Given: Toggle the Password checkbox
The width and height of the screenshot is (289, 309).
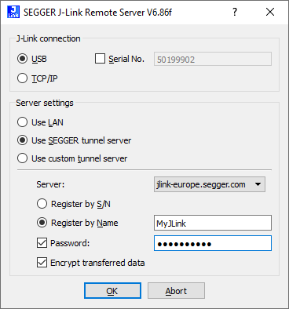Looking at the screenshot, I should click(42, 243).
